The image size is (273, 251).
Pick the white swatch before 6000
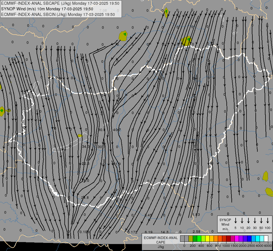pyautogui.click(x=266, y=239)
